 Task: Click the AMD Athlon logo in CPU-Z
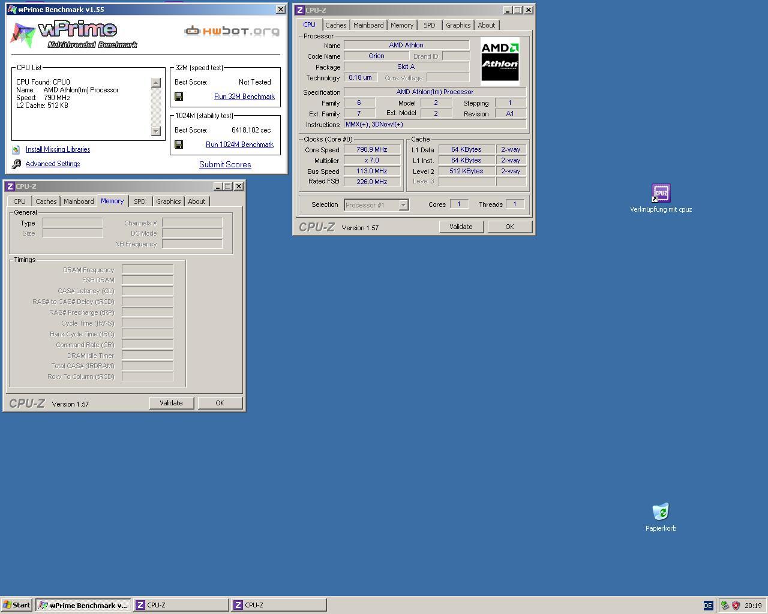(500, 61)
